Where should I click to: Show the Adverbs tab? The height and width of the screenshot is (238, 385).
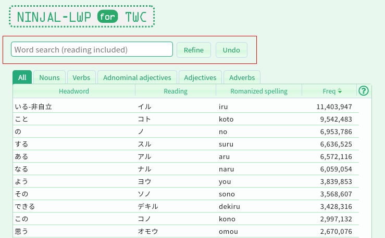tap(242, 77)
